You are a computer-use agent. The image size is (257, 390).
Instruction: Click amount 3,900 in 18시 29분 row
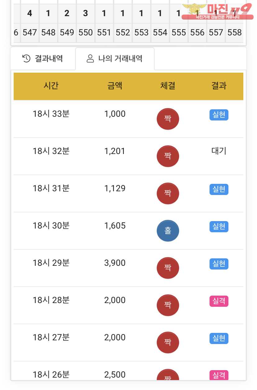pos(115,263)
